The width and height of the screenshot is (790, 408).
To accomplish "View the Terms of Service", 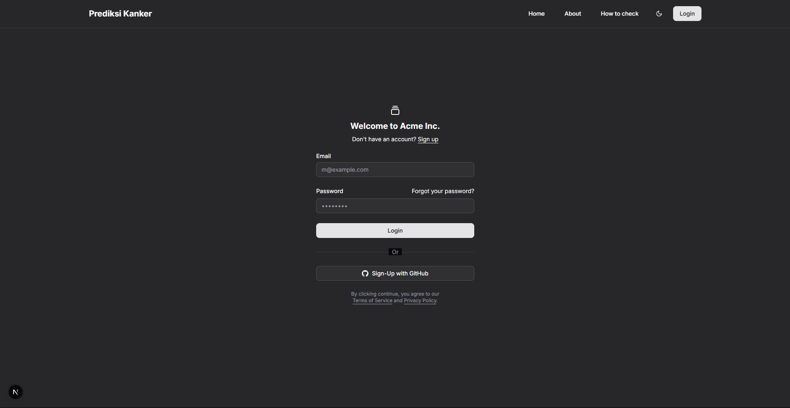I will (372, 300).
